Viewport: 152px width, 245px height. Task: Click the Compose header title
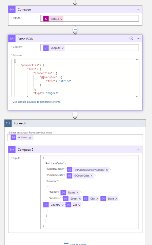[x=24, y=9]
